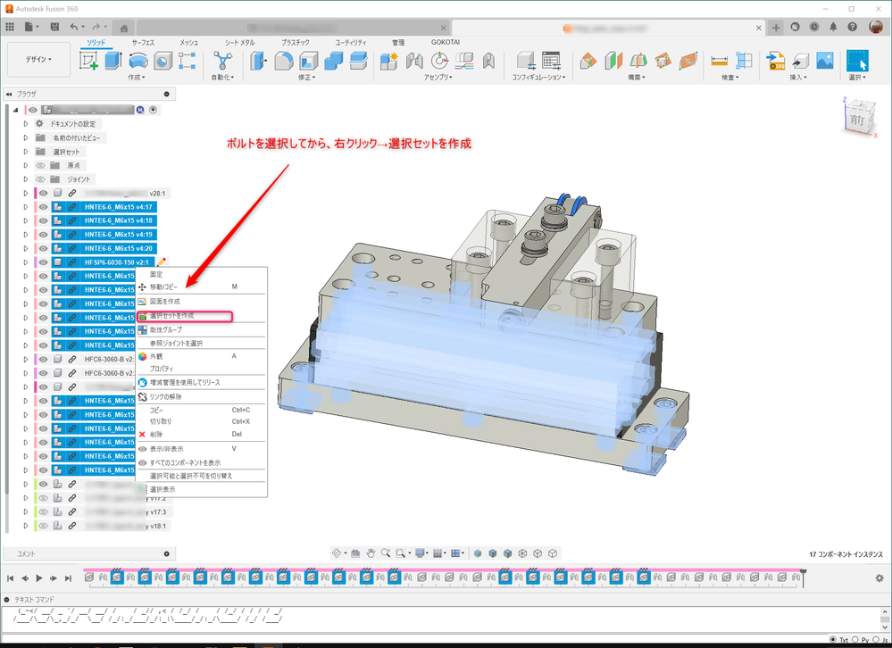Click the Look At icon in navigation bar

[355, 553]
